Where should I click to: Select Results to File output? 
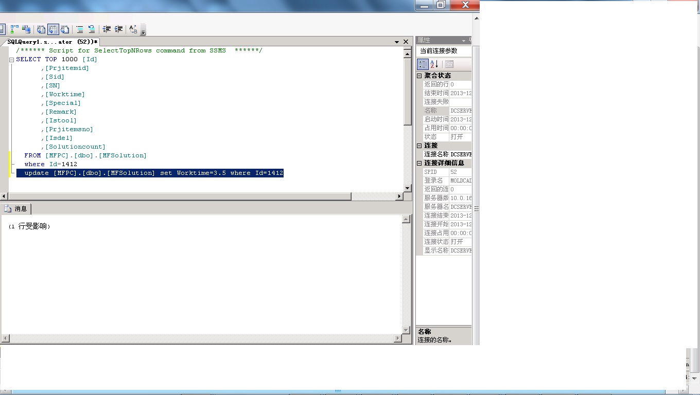pos(65,29)
